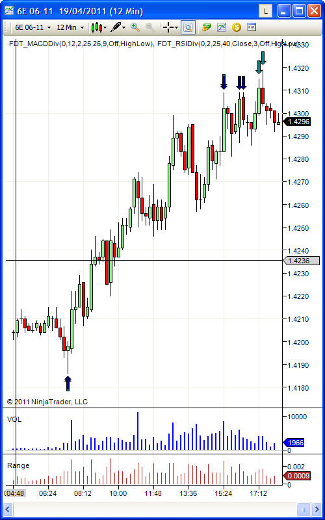Click the 04:48 time axis label
Image resolution: width=325 pixels, height=520 pixels.
(14, 493)
